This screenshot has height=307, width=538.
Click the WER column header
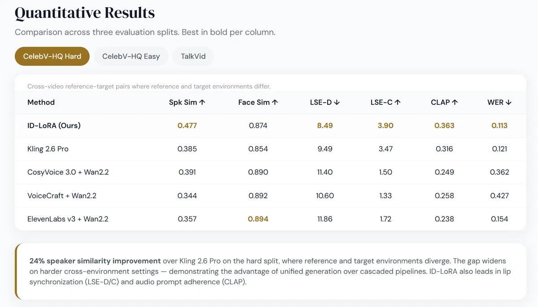pos(499,102)
